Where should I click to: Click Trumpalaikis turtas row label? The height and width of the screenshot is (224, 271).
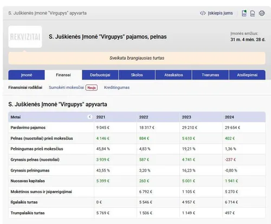(x=28, y=213)
